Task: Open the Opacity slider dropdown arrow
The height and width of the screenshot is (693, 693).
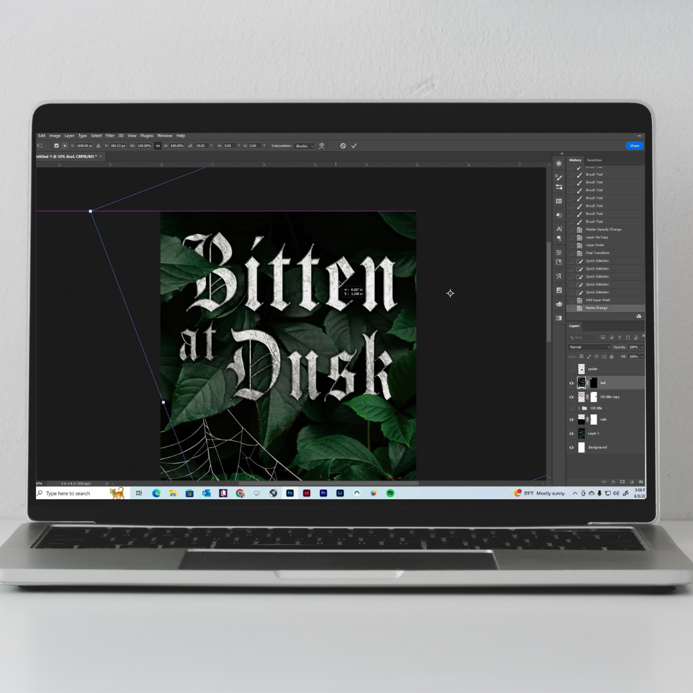Action: [642, 347]
